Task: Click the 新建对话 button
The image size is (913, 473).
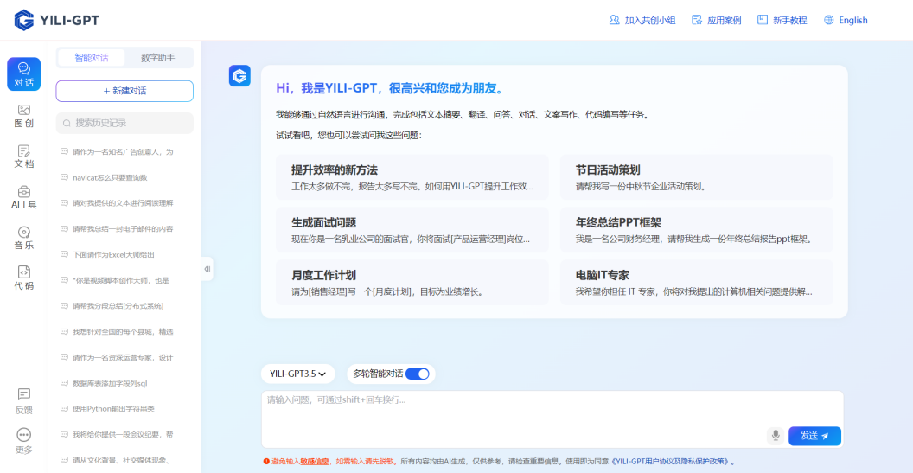Action: (124, 91)
